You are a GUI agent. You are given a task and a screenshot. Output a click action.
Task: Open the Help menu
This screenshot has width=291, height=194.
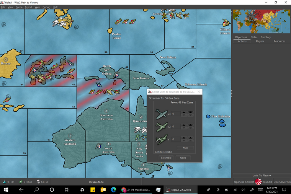55,7
